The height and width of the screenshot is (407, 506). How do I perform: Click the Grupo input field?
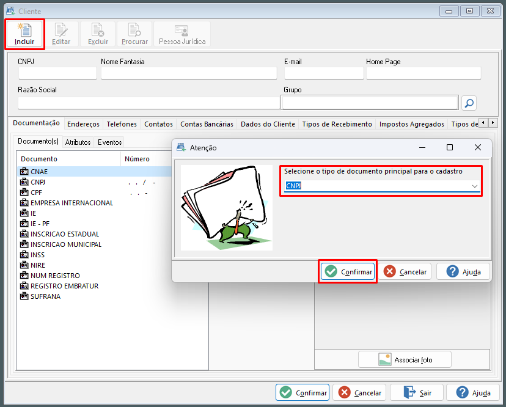370,103
